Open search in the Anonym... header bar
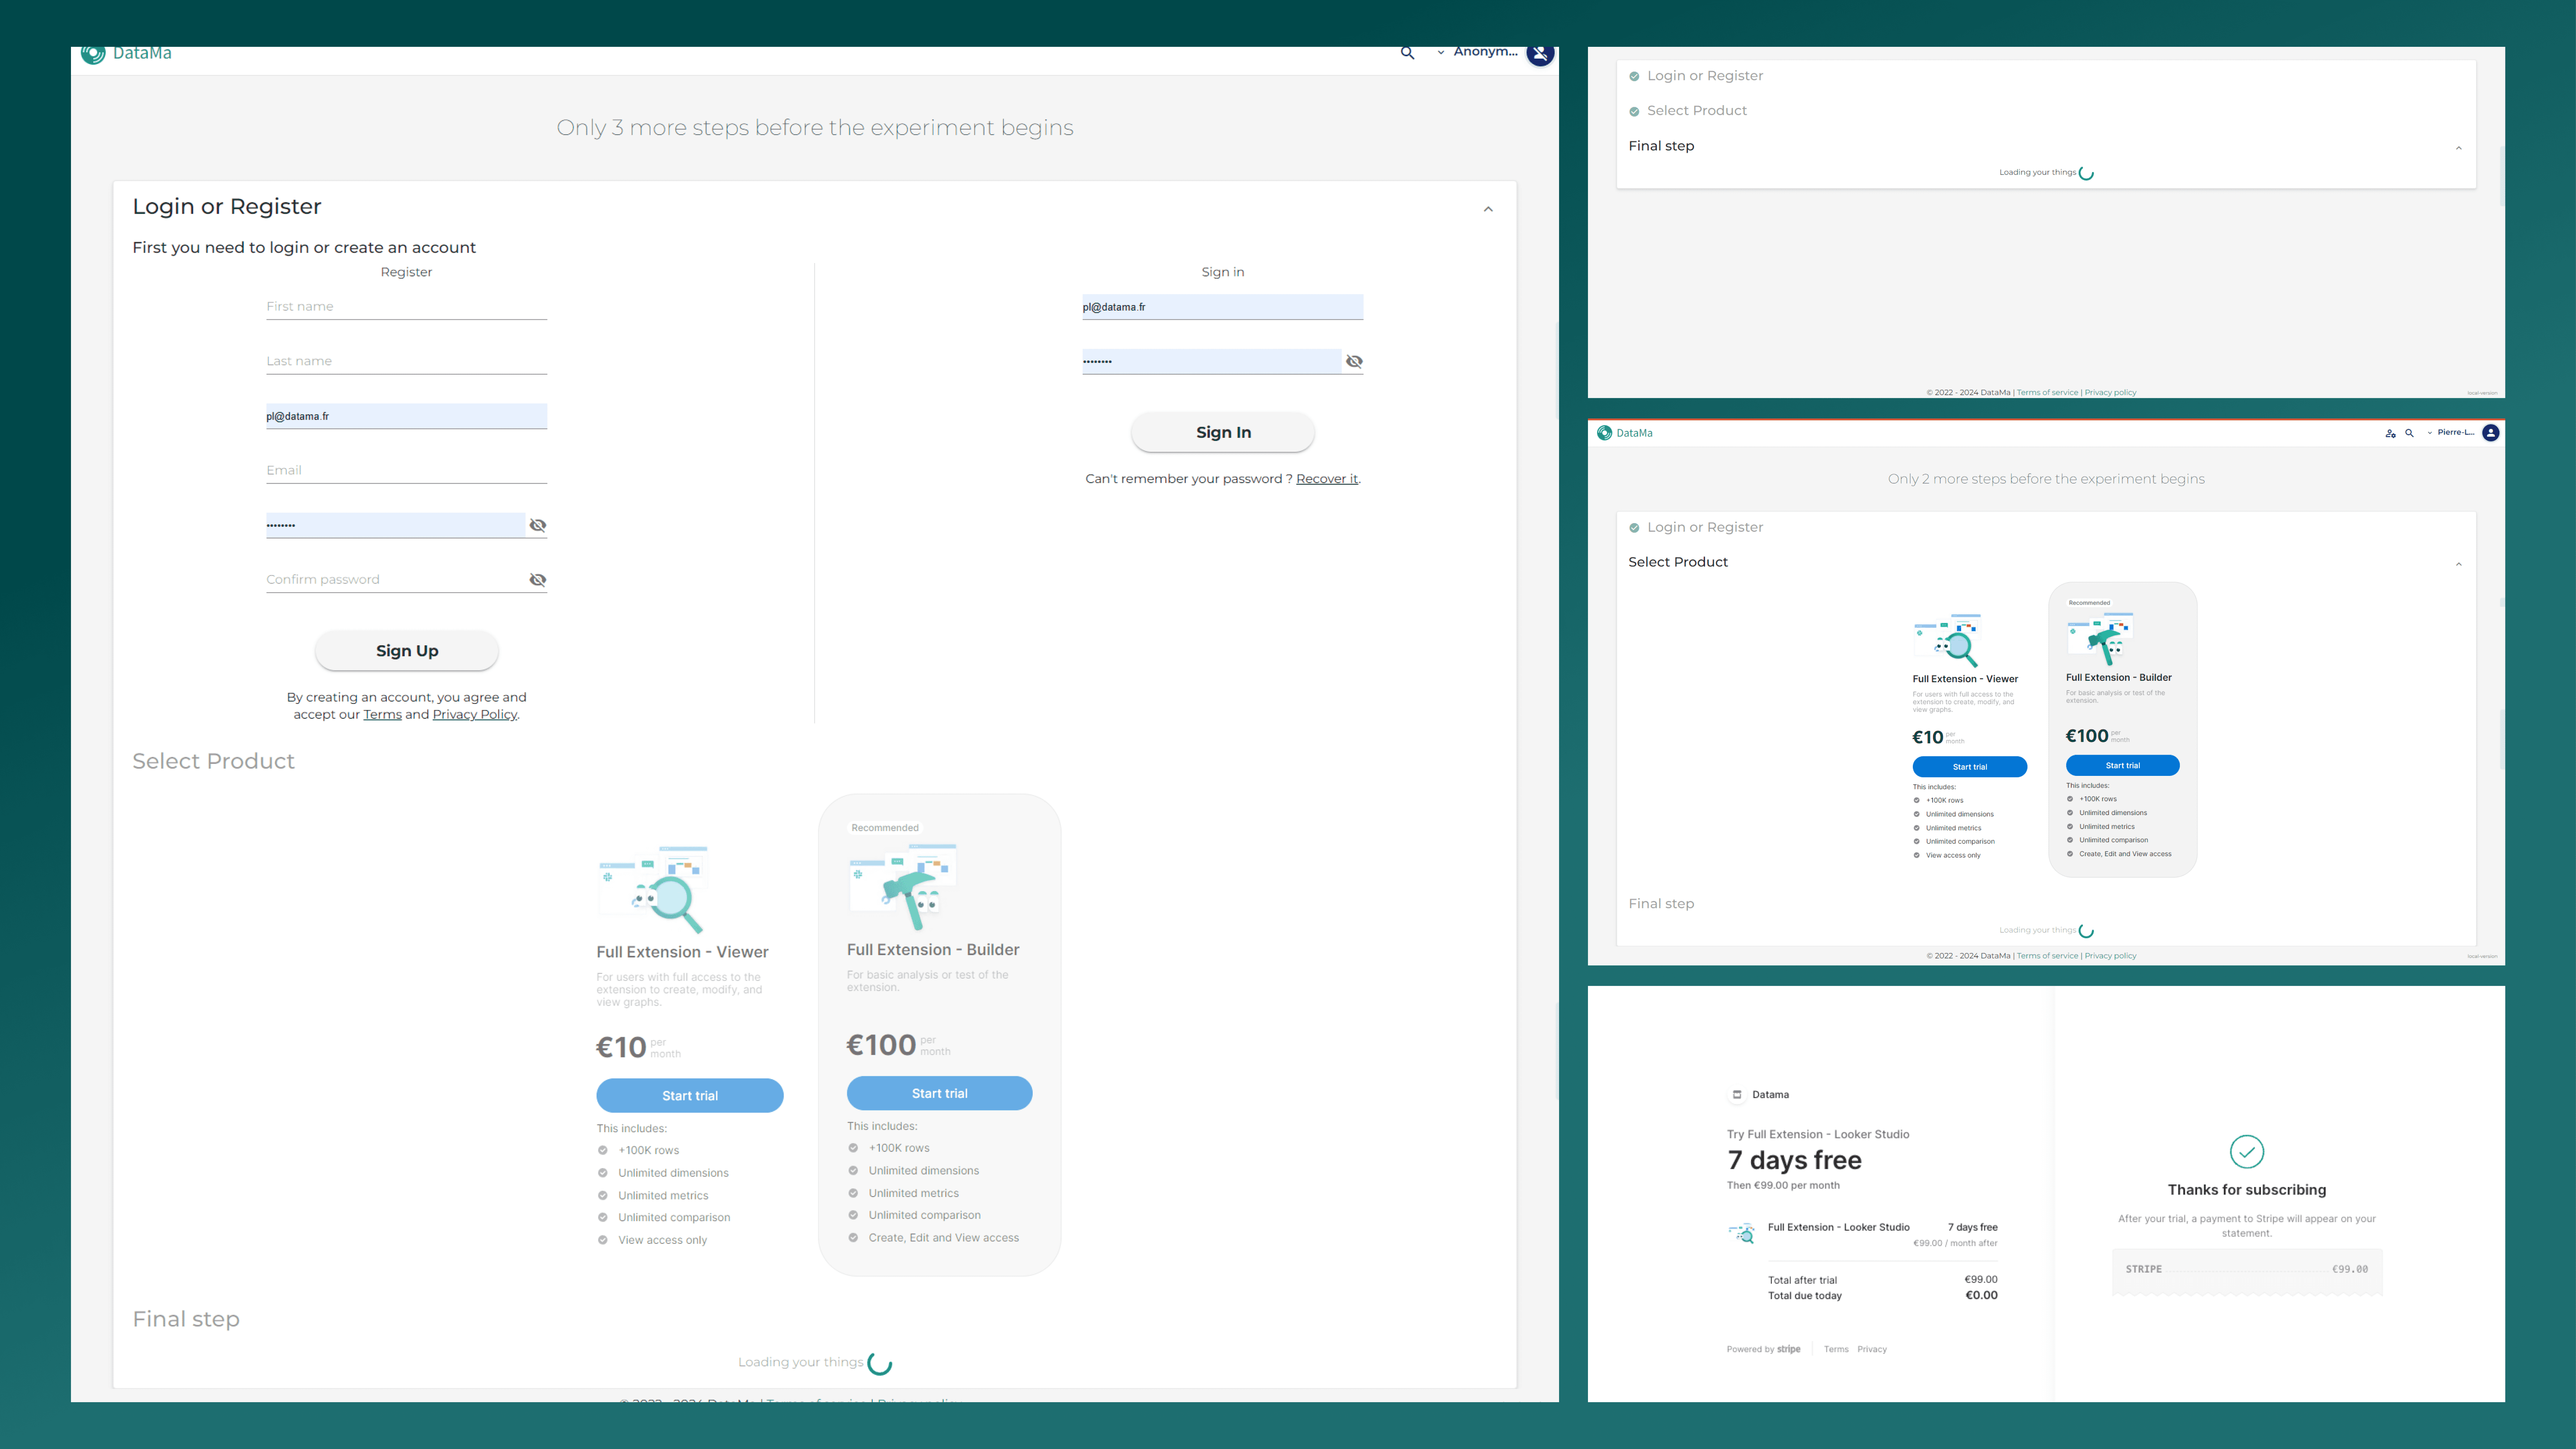 click(x=1407, y=53)
